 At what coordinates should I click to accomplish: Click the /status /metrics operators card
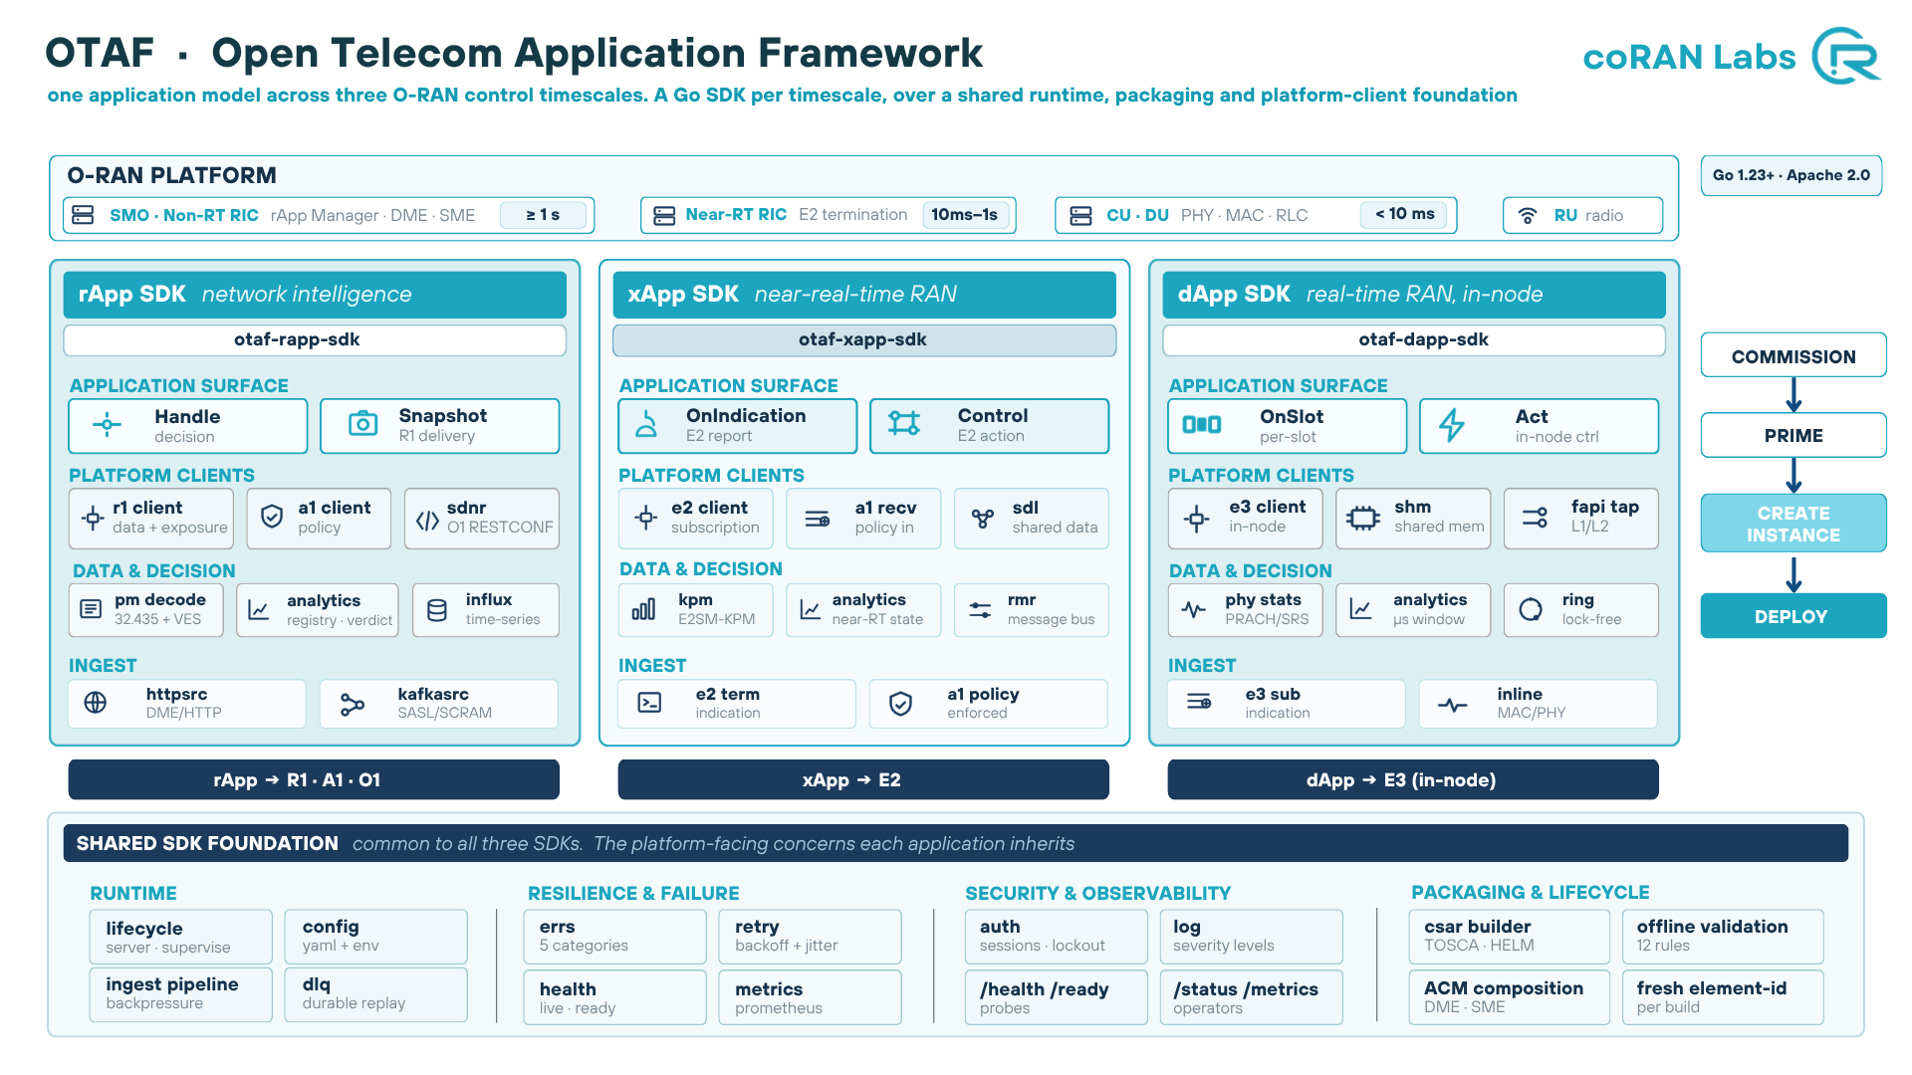coord(1251,997)
